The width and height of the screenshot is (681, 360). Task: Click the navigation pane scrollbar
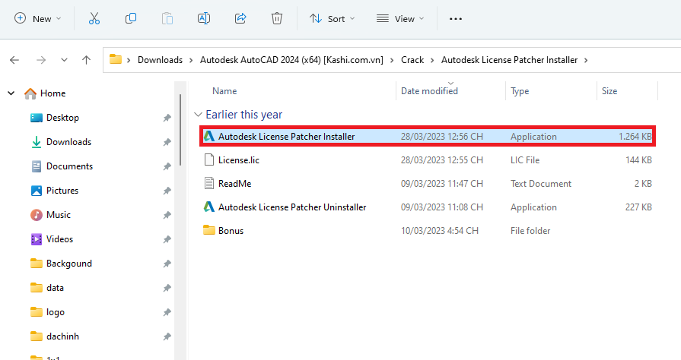[180, 130]
